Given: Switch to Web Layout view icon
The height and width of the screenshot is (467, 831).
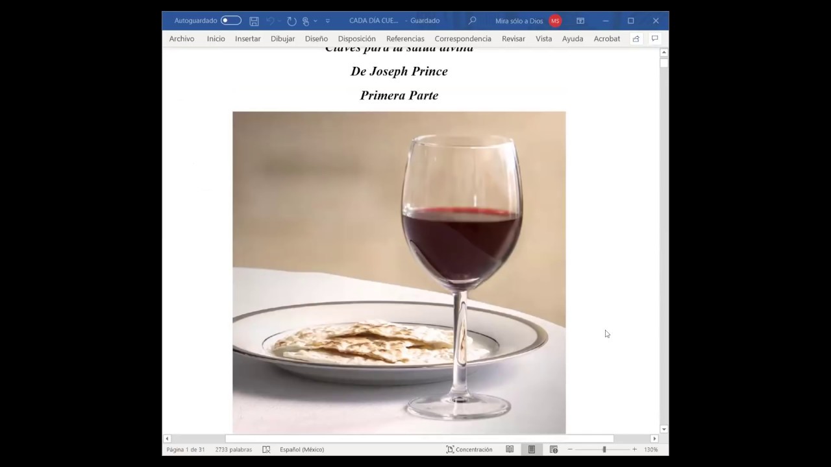Looking at the screenshot, I should pyautogui.click(x=554, y=449).
